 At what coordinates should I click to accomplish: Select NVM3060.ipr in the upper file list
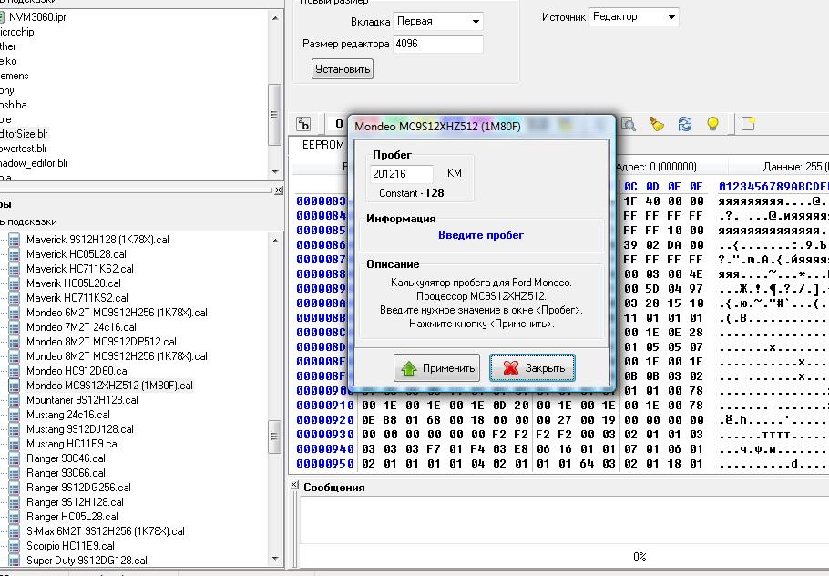tap(37, 17)
